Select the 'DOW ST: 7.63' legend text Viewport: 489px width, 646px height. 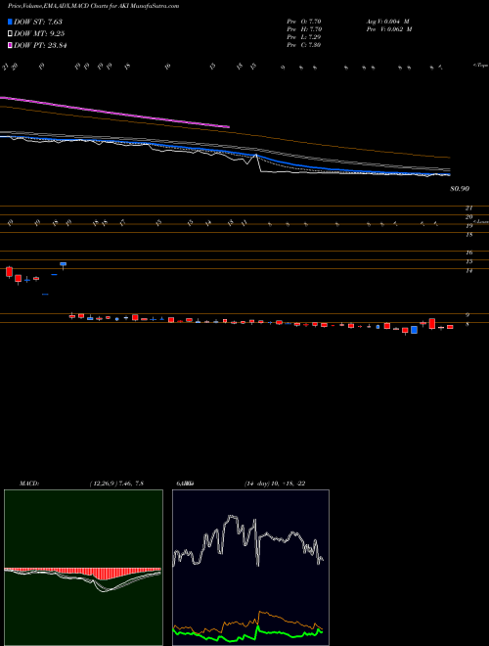point(38,22)
